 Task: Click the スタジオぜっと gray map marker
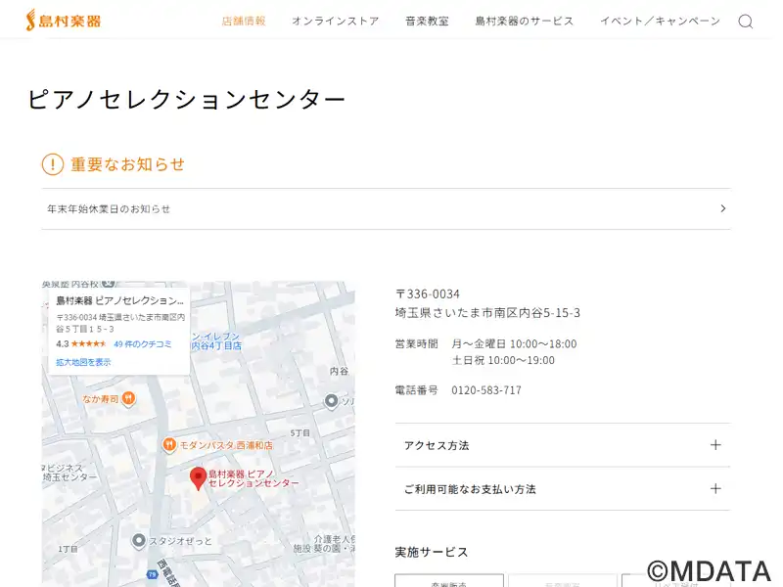click(139, 540)
